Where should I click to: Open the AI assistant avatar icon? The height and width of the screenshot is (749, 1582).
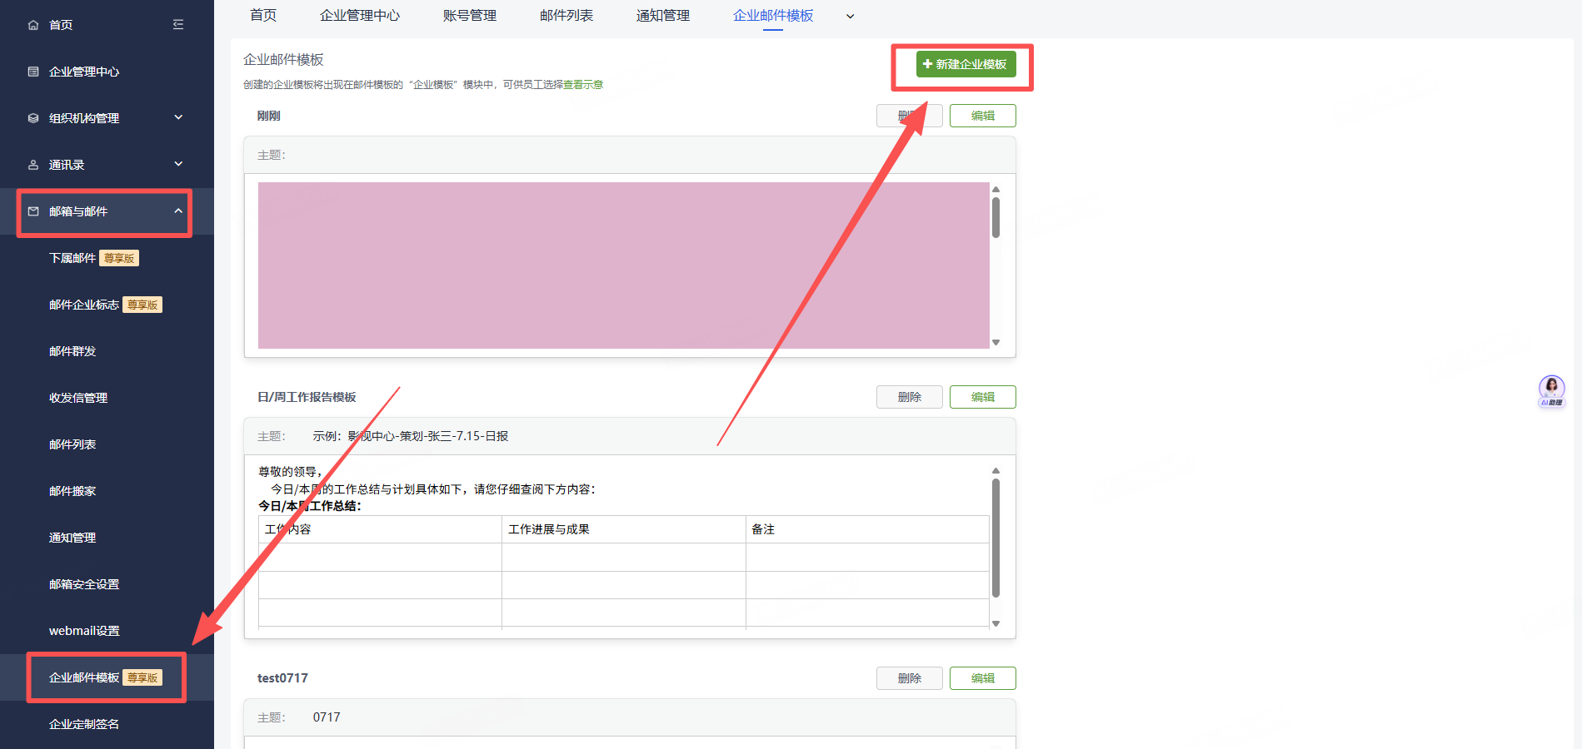coord(1551,390)
